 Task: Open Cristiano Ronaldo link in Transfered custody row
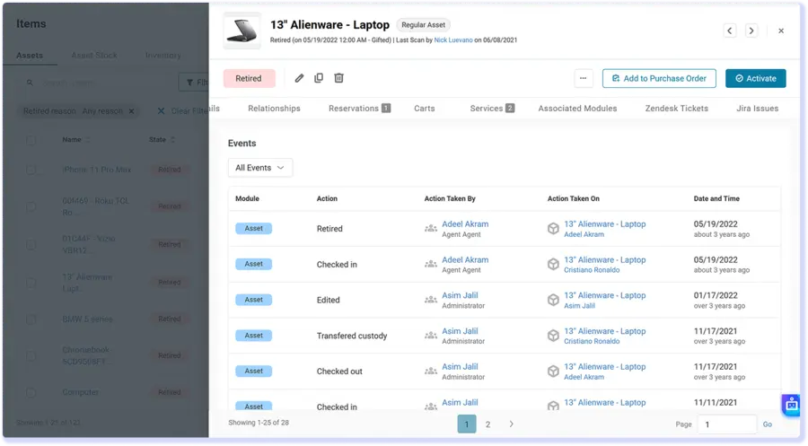click(x=592, y=341)
